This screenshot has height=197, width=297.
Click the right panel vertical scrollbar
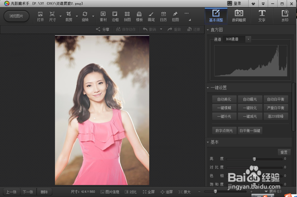(294, 107)
